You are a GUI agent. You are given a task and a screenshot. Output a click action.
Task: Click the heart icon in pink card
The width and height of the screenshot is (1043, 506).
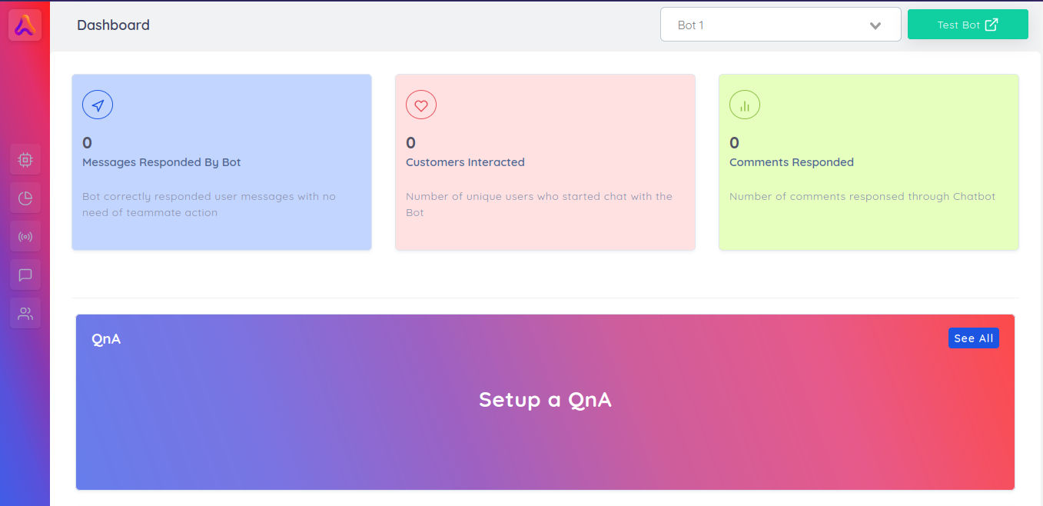point(421,105)
